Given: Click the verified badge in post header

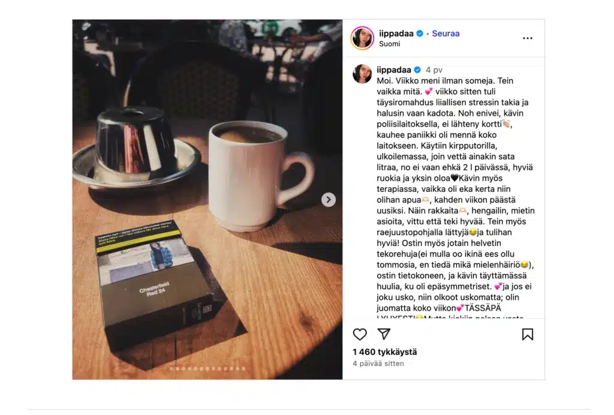Looking at the screenshot, I should click(x=420, y=33).
